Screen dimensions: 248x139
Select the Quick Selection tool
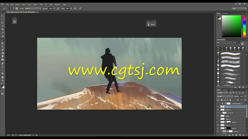(2, 26)
